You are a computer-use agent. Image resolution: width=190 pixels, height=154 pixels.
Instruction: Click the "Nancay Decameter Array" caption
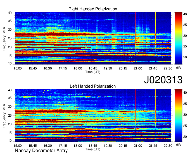pyautogui.click(x=41, y=151)
